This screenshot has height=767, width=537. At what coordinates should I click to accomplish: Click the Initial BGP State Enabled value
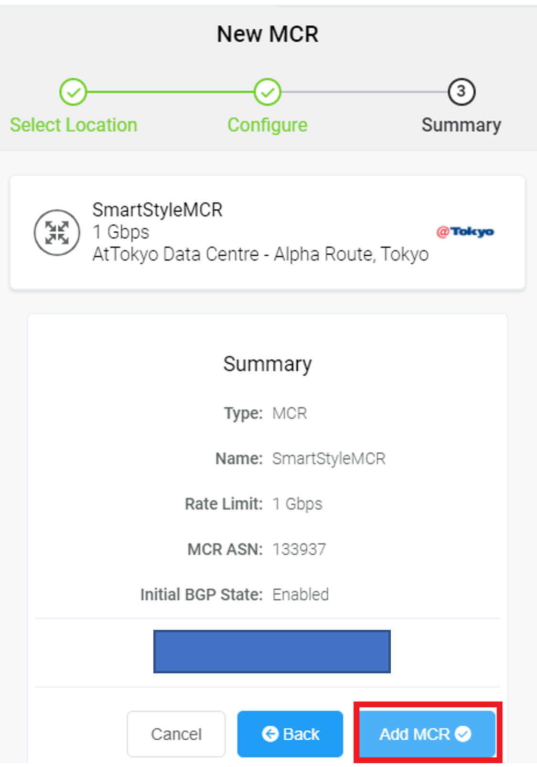pyautogui.click(x=301, y=595)
